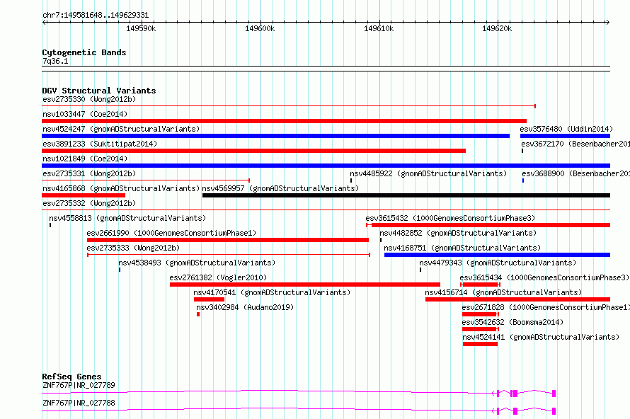
Task: Click esv2661990 1000GenomesConsortiumPhase1 label
Action: (x=171, y=233)
